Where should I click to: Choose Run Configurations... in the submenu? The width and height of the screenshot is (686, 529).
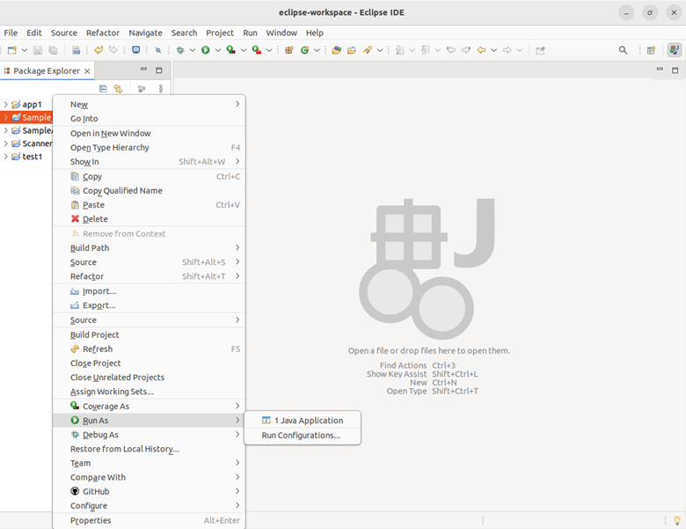tap(301, 436)
